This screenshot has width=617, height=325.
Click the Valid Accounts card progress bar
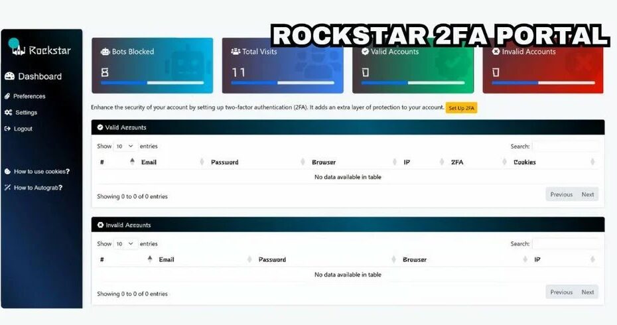[x=413, y=83]
